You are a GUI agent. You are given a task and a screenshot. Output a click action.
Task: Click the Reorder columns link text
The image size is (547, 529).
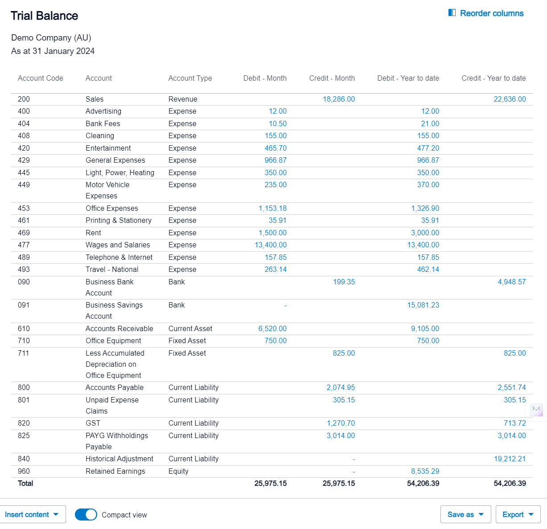tap(492, 13)
